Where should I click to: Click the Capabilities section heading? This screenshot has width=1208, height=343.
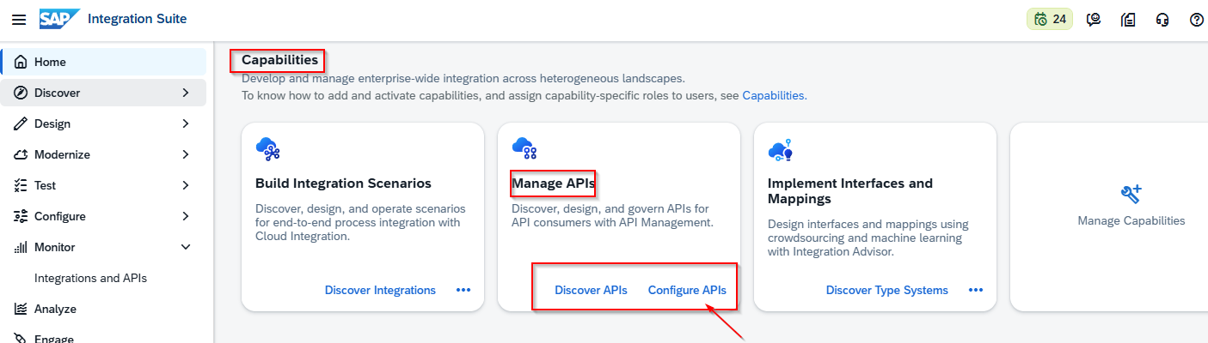pyautogui.click(x=279, y=59)
